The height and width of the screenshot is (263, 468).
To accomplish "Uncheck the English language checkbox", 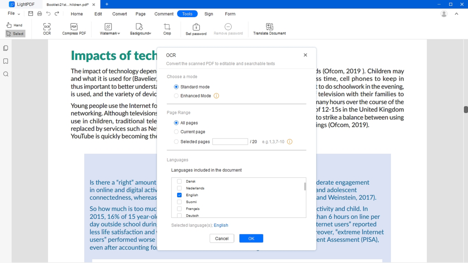I will [179, 195].
